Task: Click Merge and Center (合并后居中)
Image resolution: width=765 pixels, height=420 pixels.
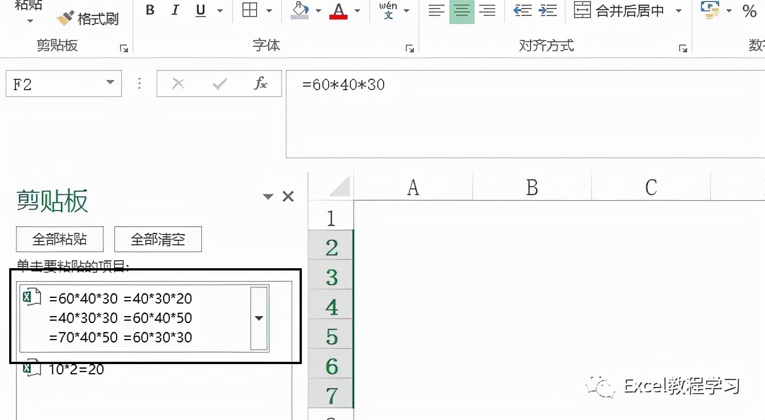Action: tap(619, 10)
